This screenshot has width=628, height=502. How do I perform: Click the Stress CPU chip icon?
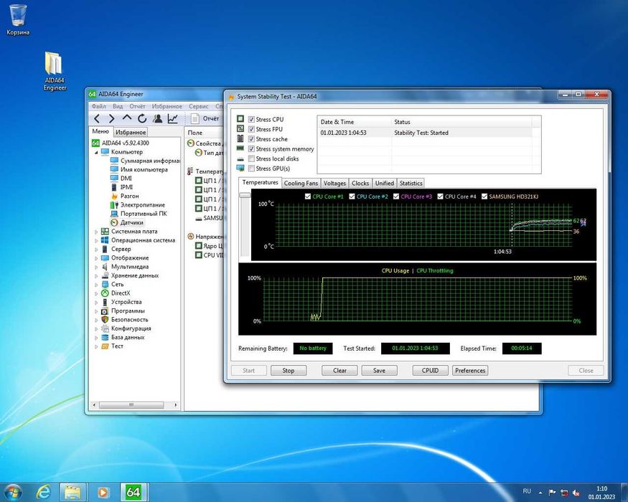click(x=240, y=119)
